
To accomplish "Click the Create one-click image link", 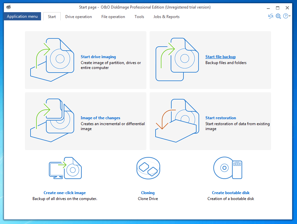I will click(x=65, y=193).
